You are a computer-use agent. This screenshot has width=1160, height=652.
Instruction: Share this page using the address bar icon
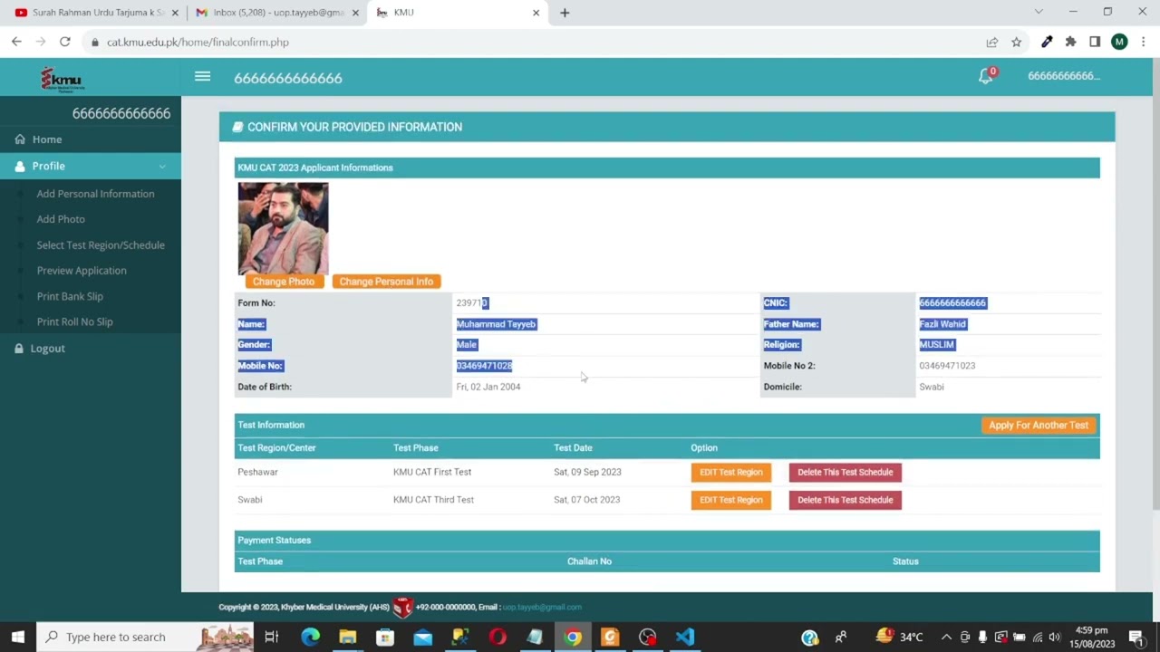(991, 42)
